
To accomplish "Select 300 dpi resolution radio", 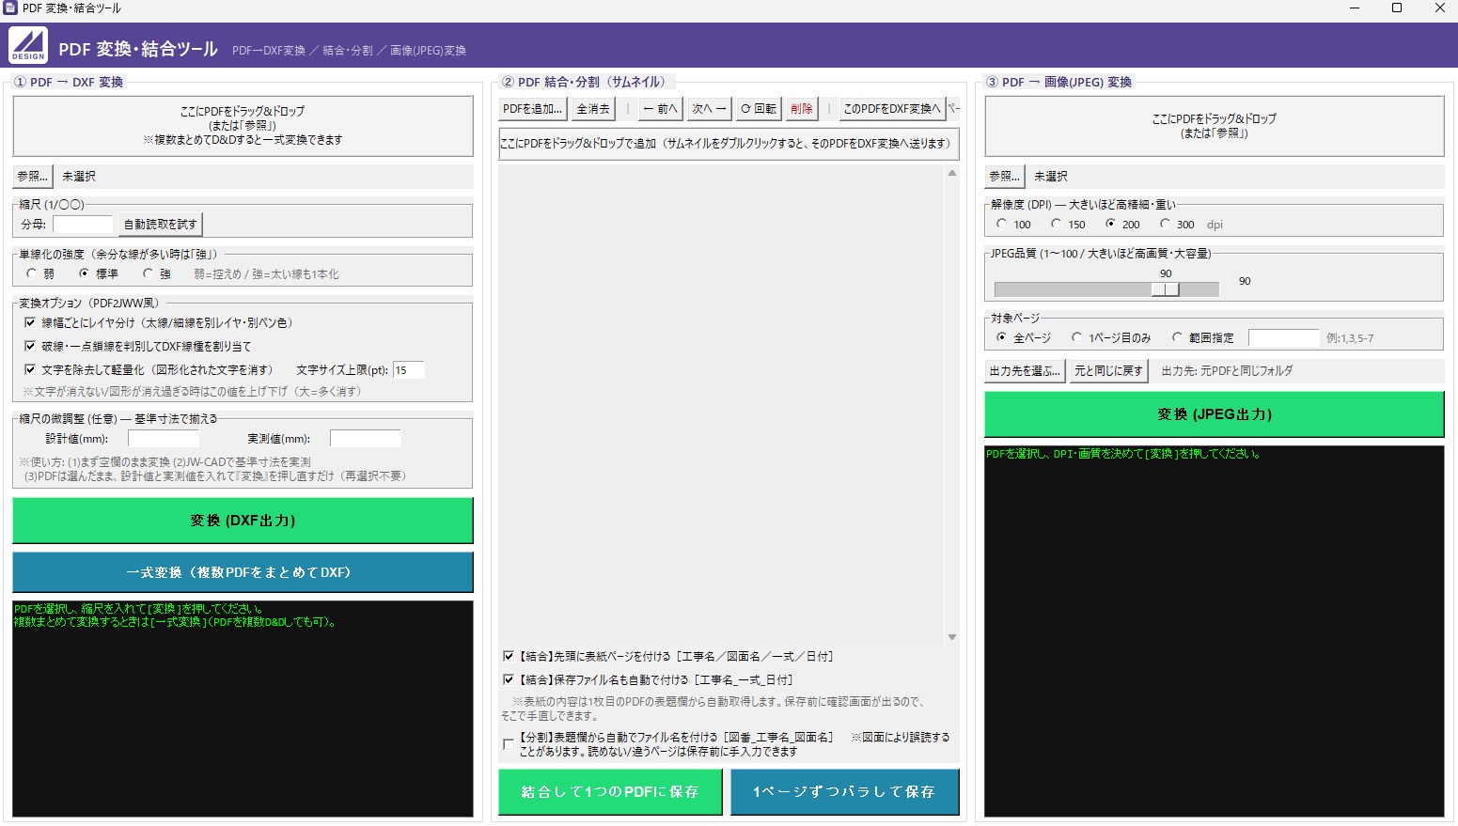I will click(x=1166, y=224).
